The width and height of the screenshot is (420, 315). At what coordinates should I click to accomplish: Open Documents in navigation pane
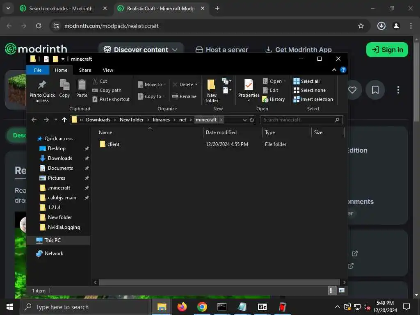click(60, 168)
